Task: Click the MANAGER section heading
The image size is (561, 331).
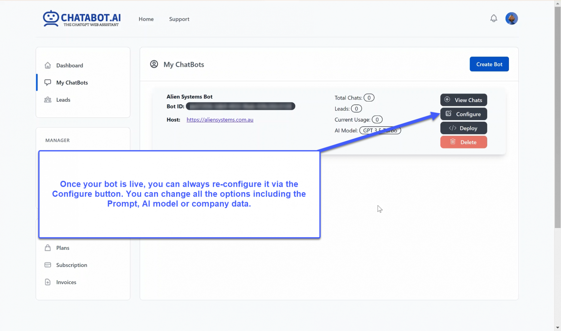Action: coord(57,140)
